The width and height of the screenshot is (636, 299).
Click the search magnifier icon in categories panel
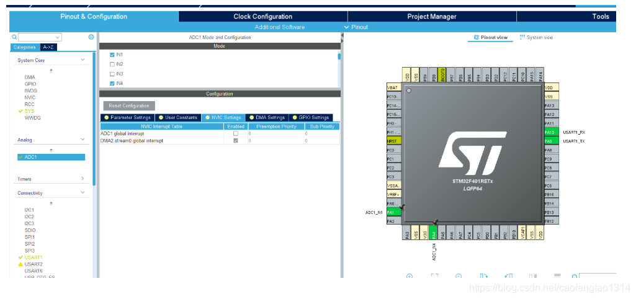coord(14,37)
